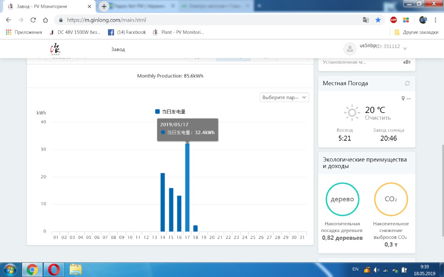Expand the 'Выберите пар...' parameter dropdown
444x277 pixels.
[284, 97]
